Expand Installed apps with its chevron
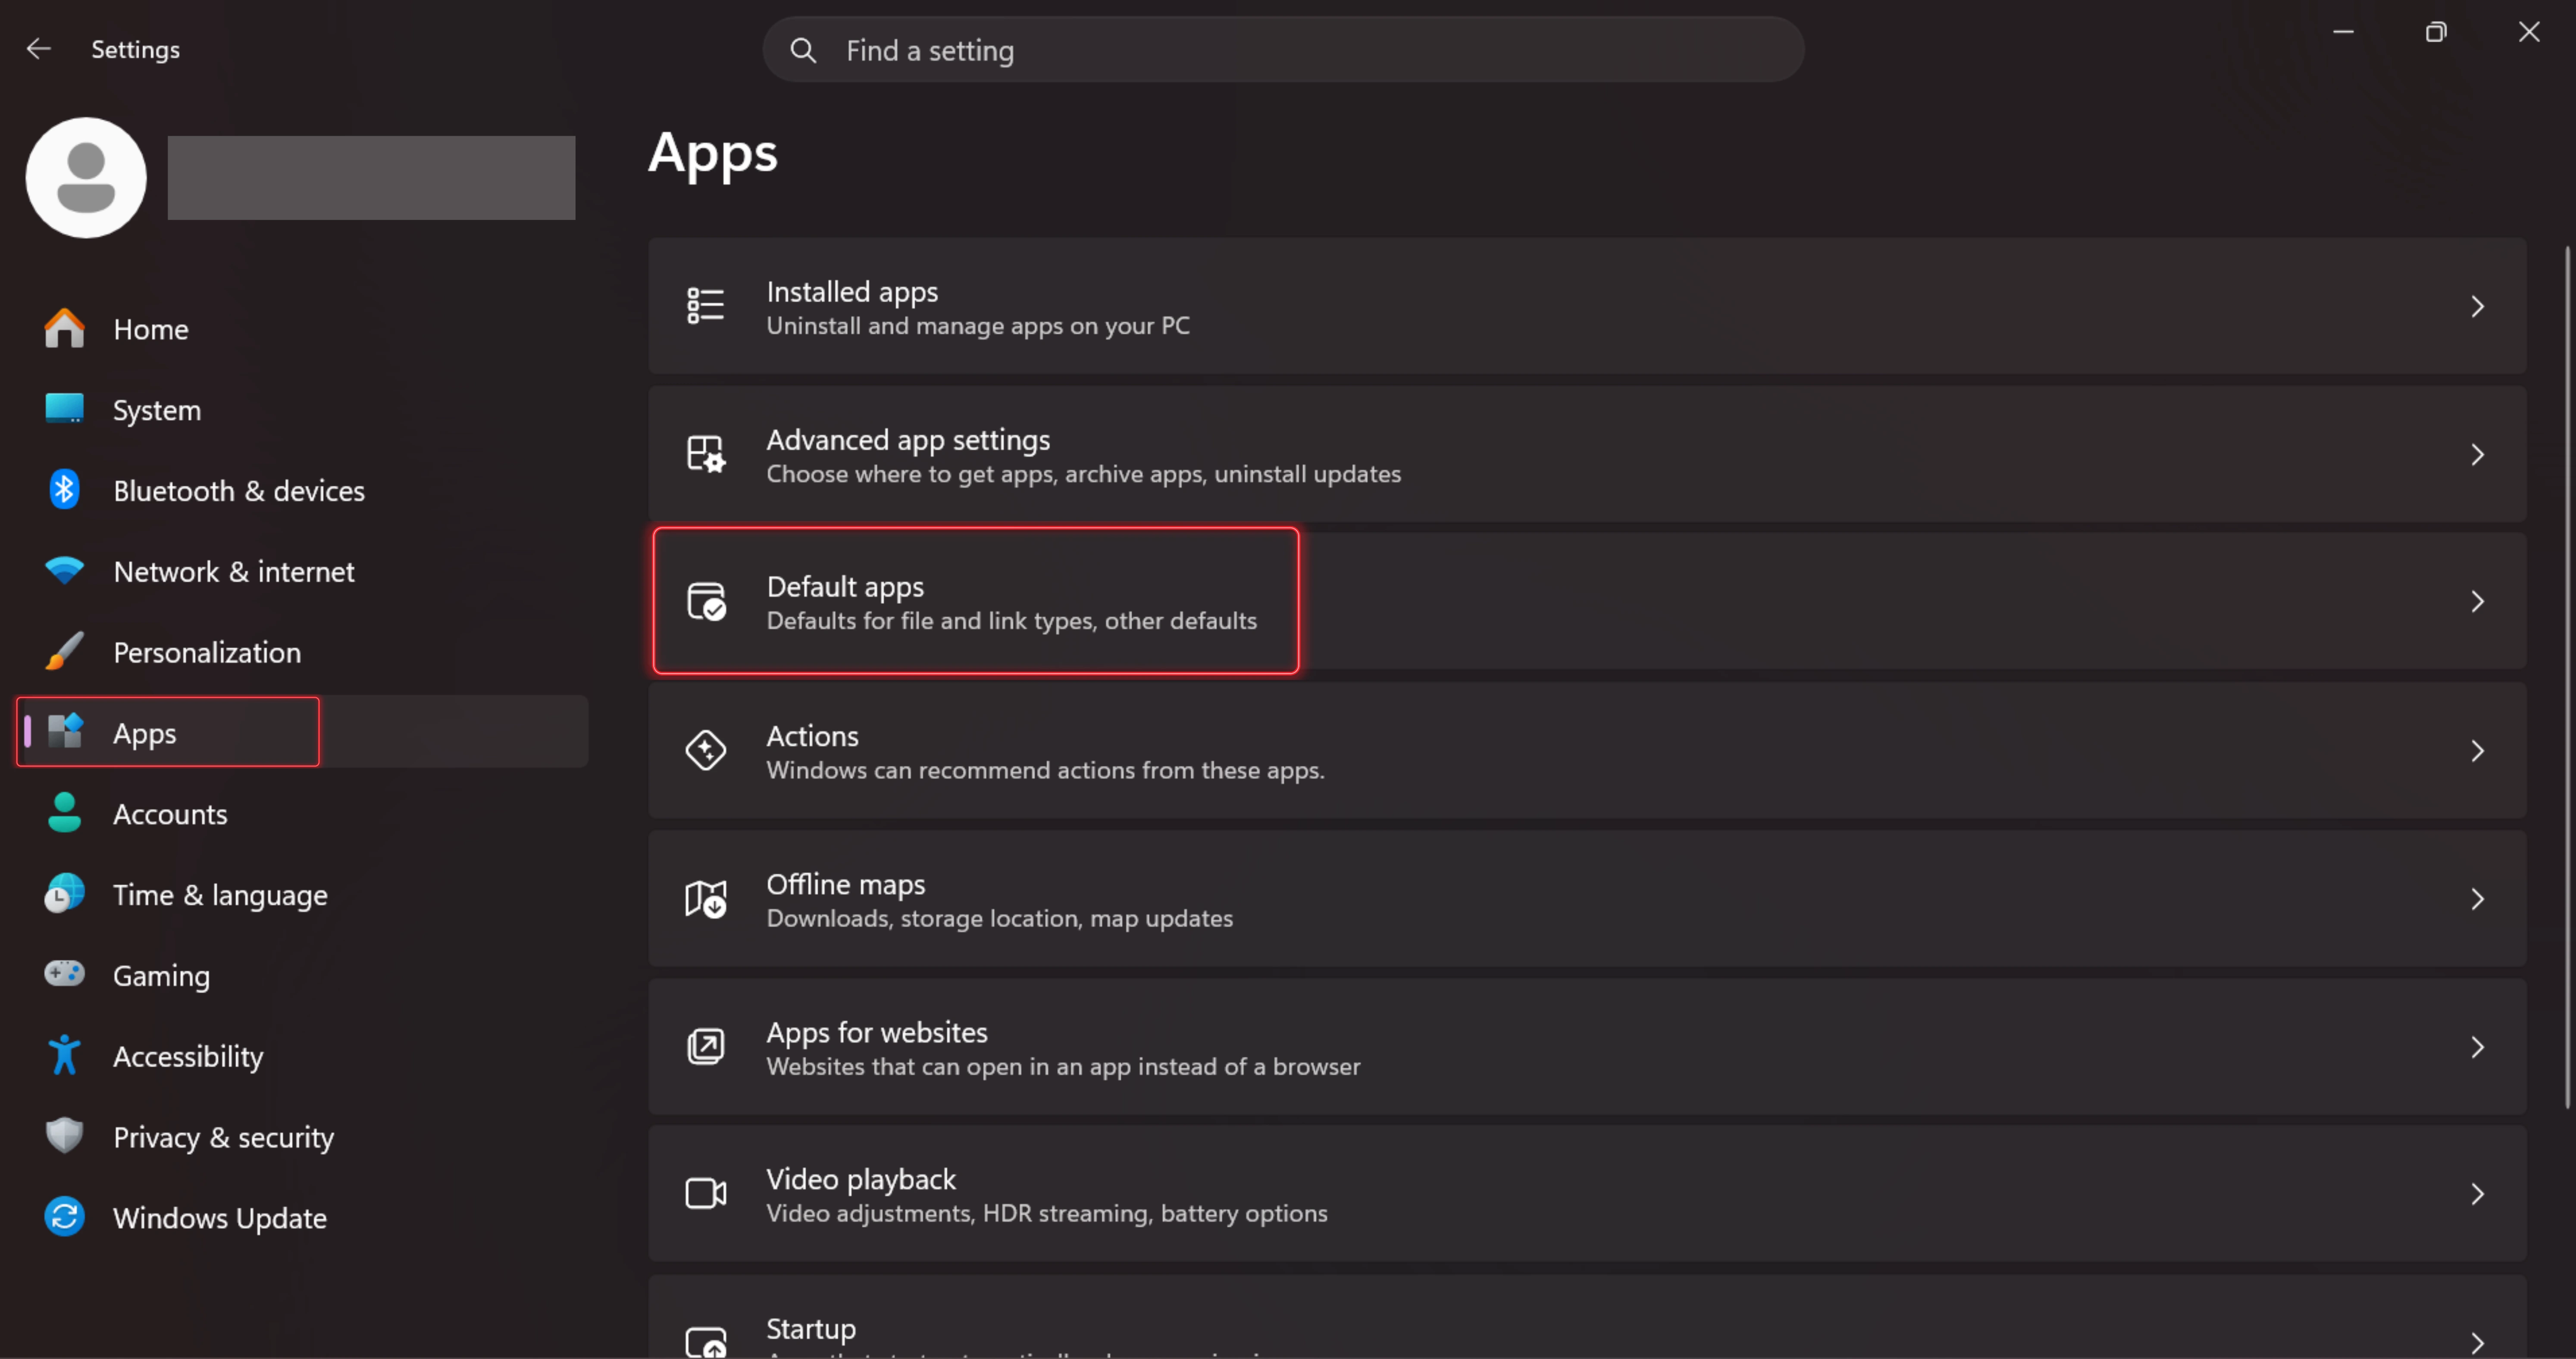This screenshot has height=1359, width=2576. point(2478,306)
